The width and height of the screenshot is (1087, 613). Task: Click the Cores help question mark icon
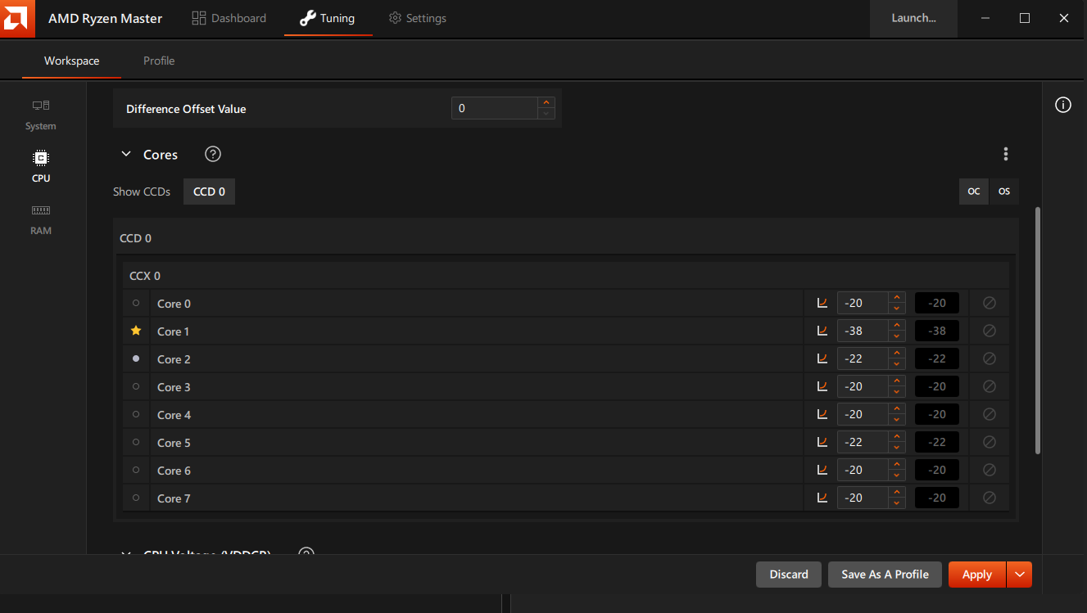pos(213,154)
